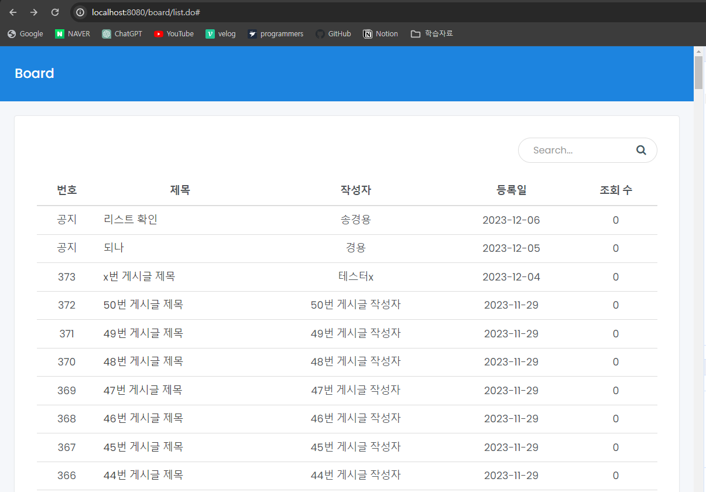706x492 pixels.
Task: Click the search magnifier icon
Action: 641,151
